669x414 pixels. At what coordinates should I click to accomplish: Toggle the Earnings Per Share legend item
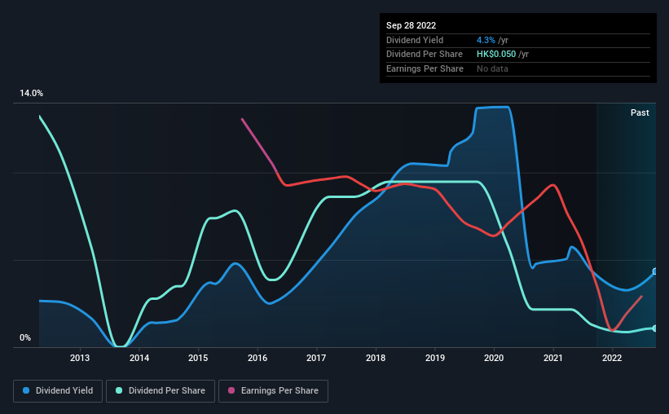(273, 391)
